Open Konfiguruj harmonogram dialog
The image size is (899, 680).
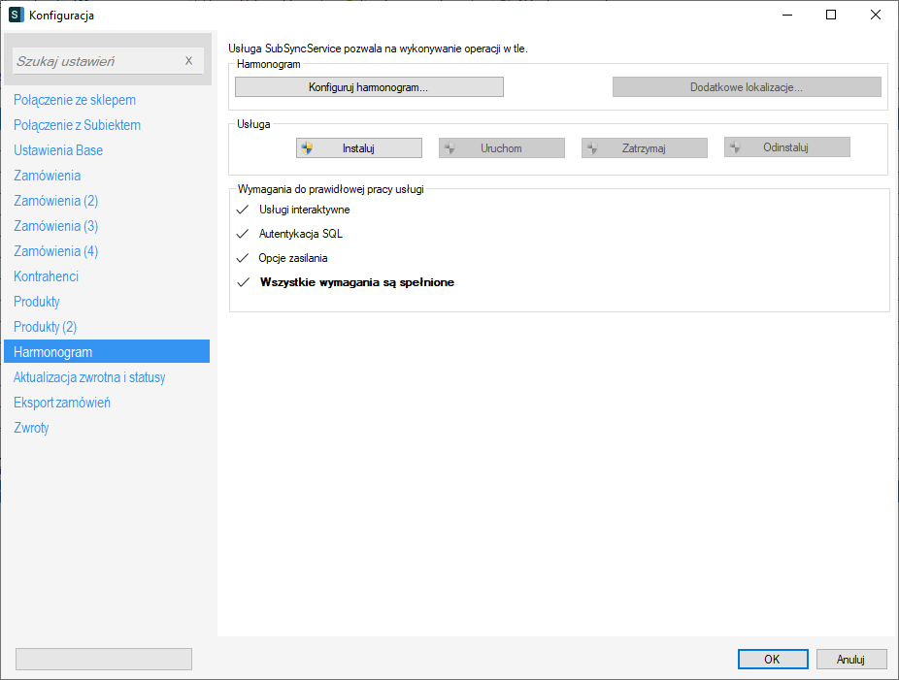click(x=369, y=87)
